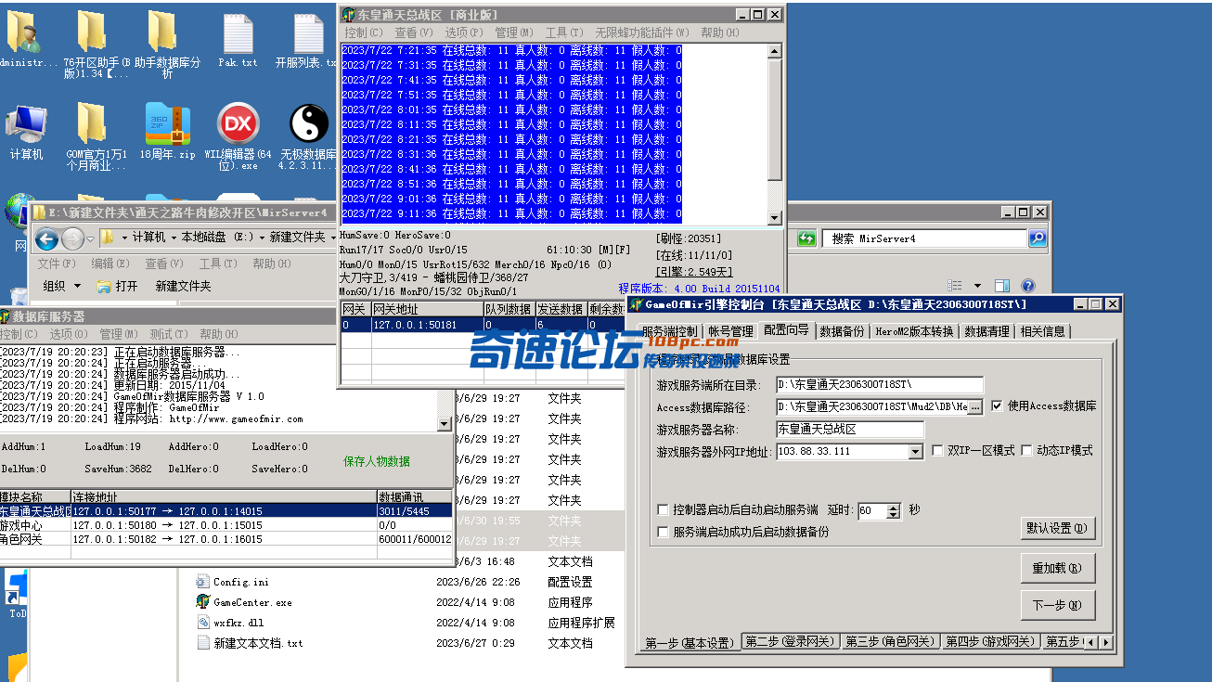
Task: Select the 游戏中心 row in connection list
Action: [x=226, y=525]
